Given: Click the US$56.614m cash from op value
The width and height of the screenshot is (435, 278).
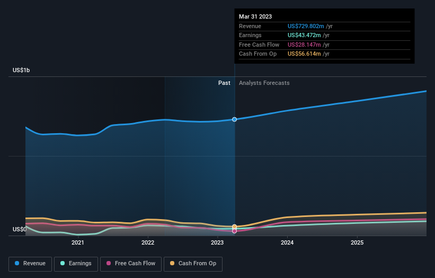Looking at the screenshot, I should pos(304,54).
